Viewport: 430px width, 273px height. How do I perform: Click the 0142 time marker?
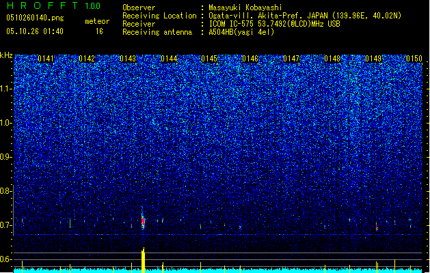(x=87, y=59)
